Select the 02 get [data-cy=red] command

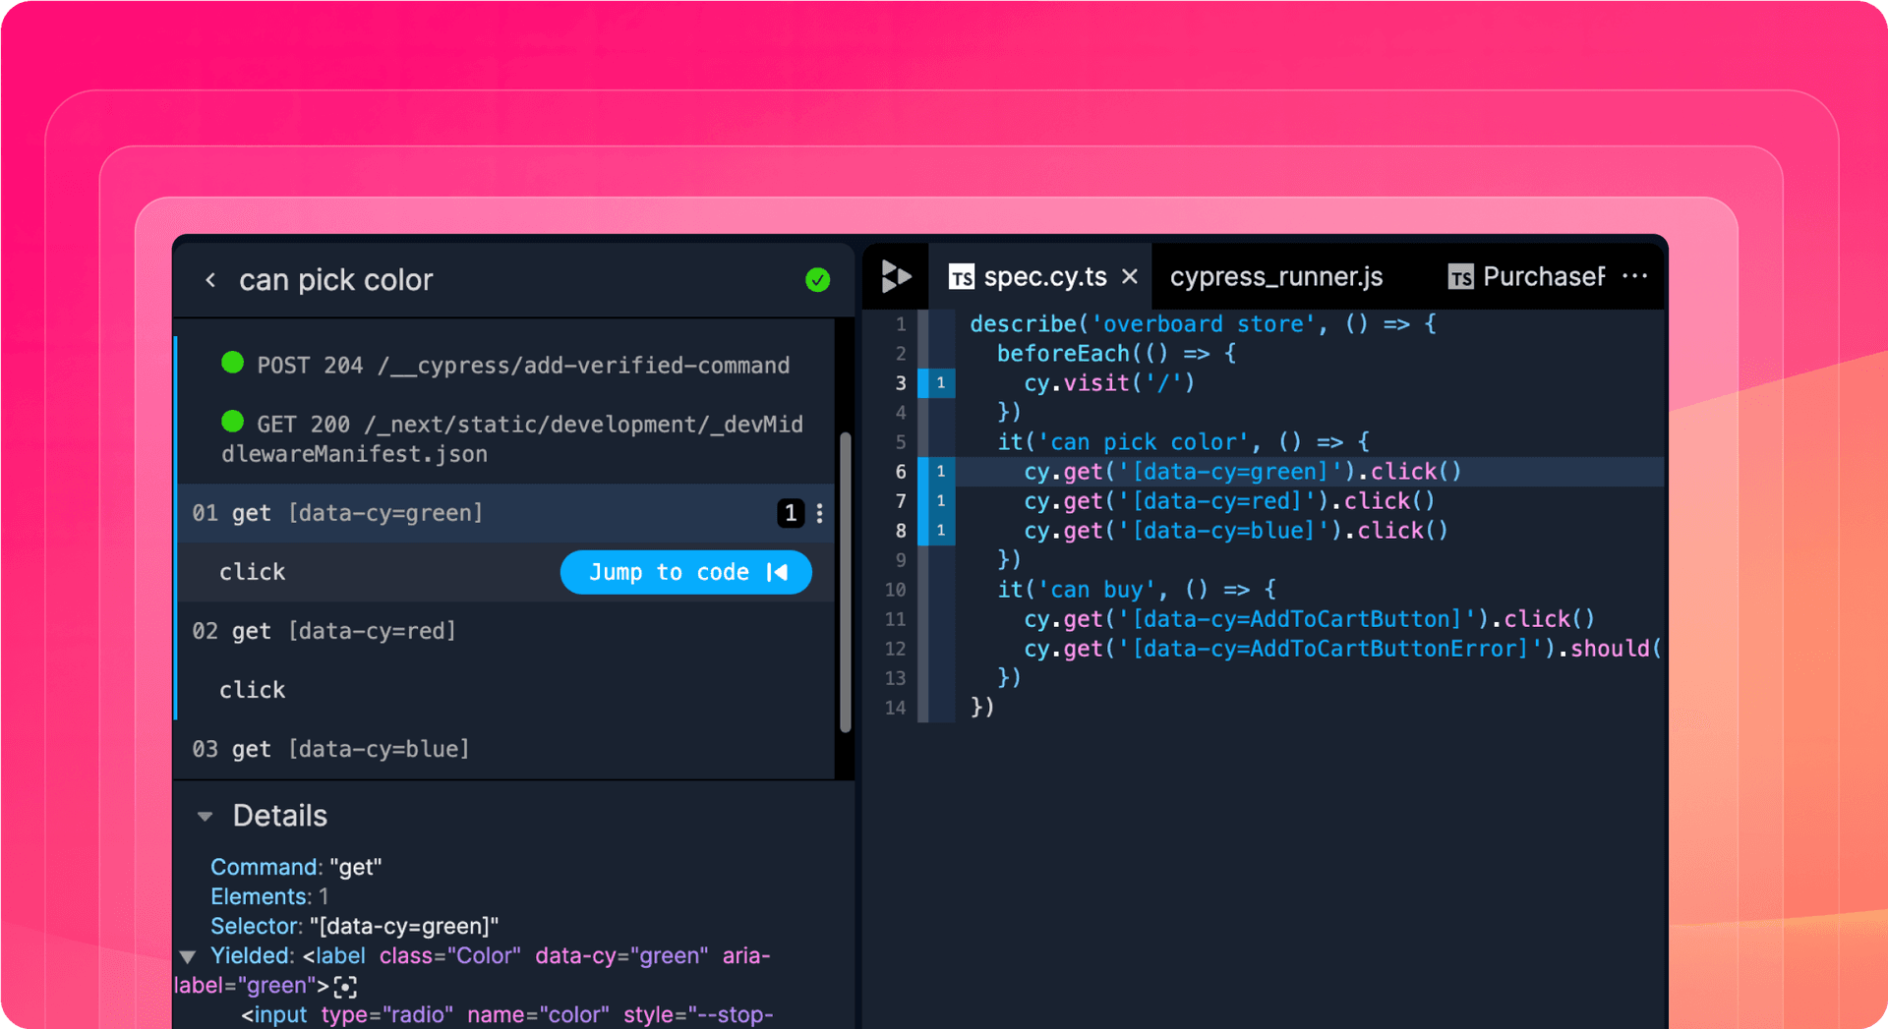(x=324, y=631)
